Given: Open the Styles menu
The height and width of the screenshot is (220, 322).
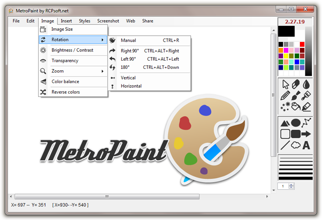Looking at the screenshot, I should pyautogui.click(x=85, y=21).
